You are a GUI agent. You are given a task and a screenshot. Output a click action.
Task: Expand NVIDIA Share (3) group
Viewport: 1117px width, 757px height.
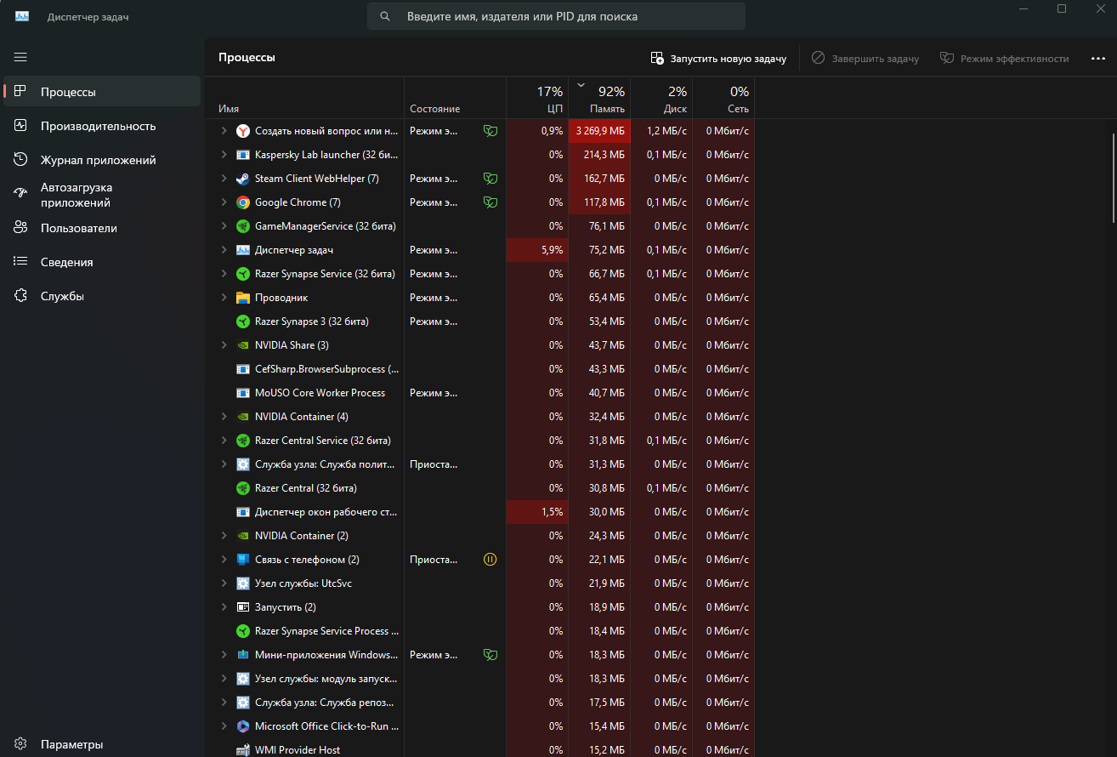(x=224, y=345)
